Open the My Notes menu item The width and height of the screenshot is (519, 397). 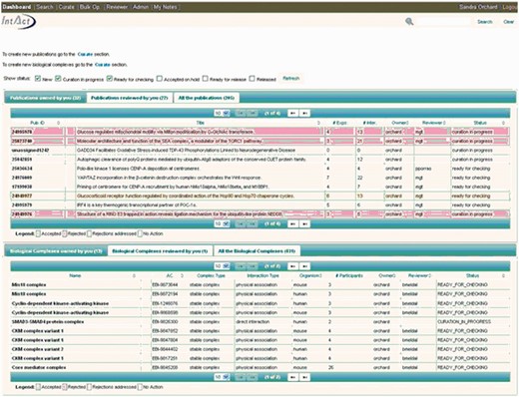click(165, 7)
